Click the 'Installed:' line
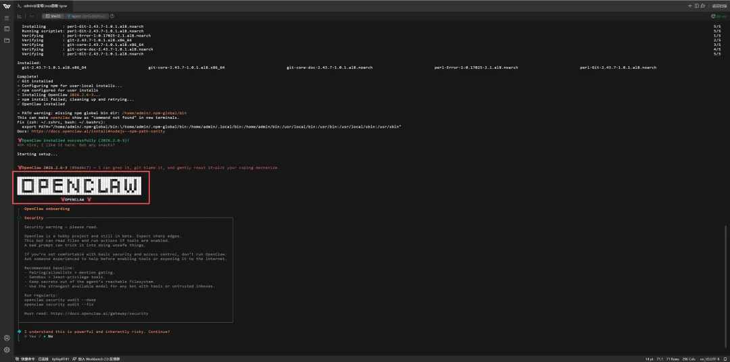 (x=29, y=63)
